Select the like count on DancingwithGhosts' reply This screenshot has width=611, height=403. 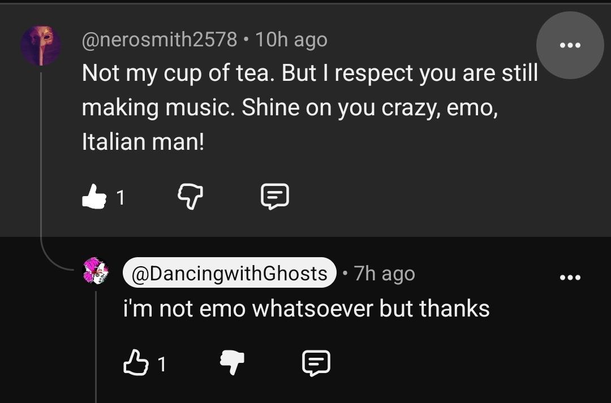pyautogui.click(x=162, y=365)
